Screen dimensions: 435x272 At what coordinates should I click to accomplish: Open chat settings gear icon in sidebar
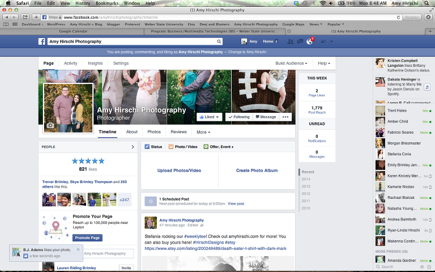(x=422, y=267)
